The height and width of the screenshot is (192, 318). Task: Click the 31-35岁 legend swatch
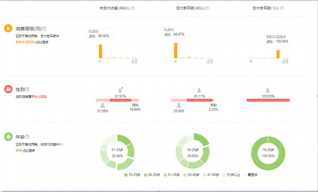coord(165,175)
